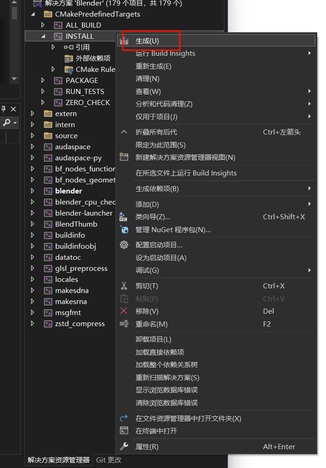Select the intern folder

pyautogui.click(x=65, y=125)
